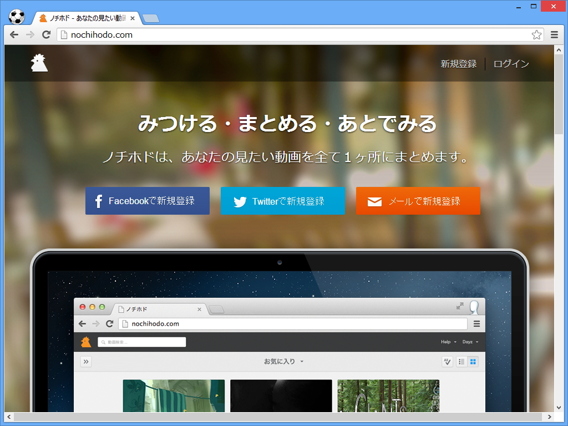The width and height of the screenshot is (568, 426).
Task: Click the Twitter bird icon on the signup button
Action: coord(239,201)
